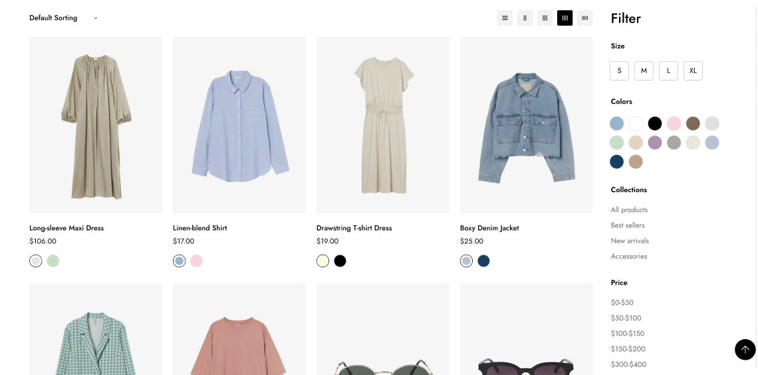Open New arrivals collection

point(630,241)
